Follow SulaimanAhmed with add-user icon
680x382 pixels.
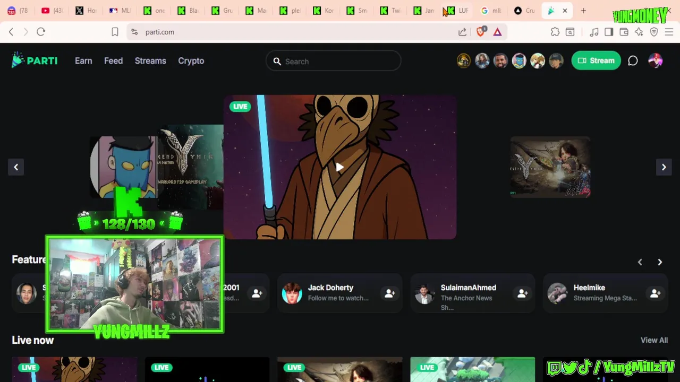pyautogui.click(x=523, y=293)
